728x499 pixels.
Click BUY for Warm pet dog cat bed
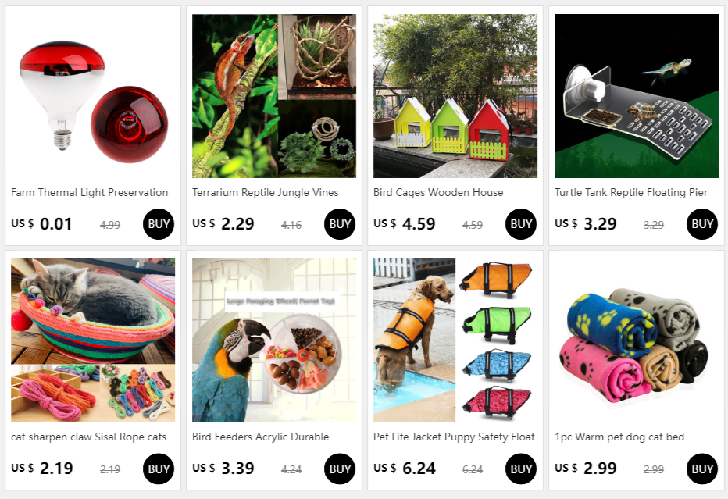[x=701, y=469]
